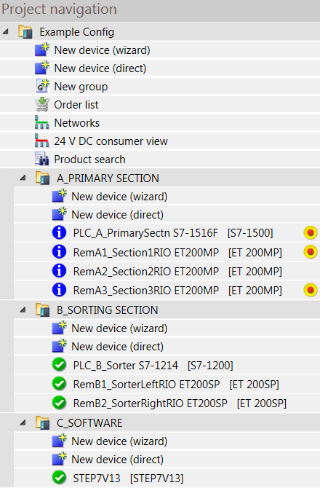Screen dimensions: 320x488
Task: Click the C_SOFTWARE folder icon
Action: (x=43, y=423)
